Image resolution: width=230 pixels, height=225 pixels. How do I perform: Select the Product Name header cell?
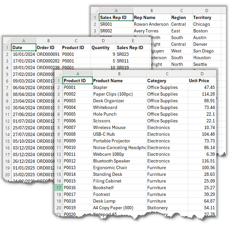pyautogui.click(x=120, y=81)
